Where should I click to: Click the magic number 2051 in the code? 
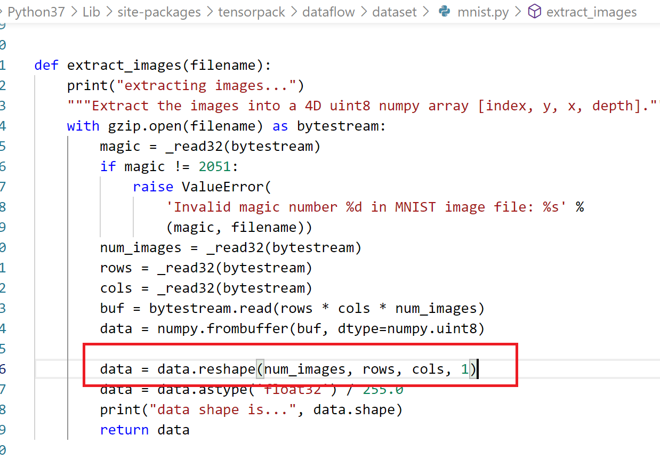click(214, 166)
